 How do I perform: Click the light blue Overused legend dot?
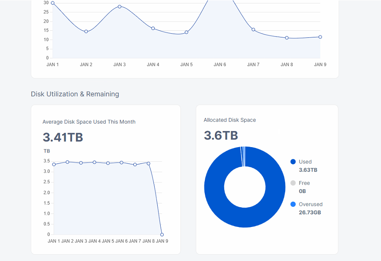click(x=293, y=205)
